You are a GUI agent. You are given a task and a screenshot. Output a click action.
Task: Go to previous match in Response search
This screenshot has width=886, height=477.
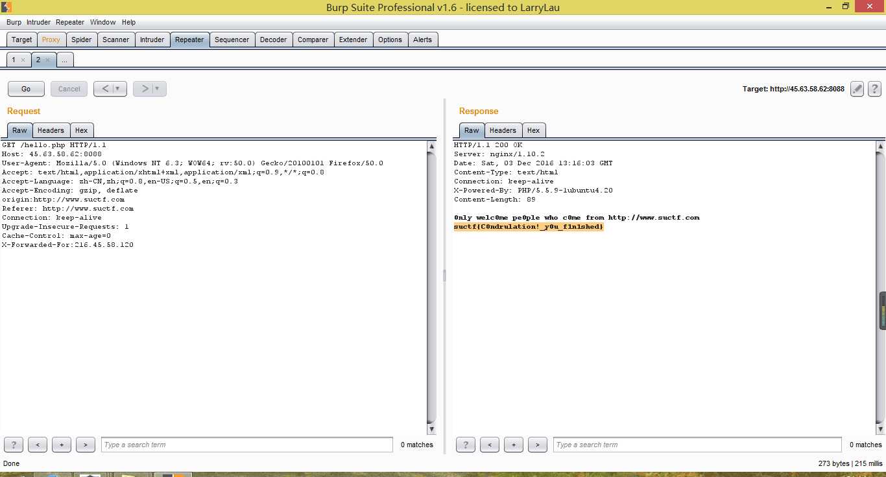(490, 445)
